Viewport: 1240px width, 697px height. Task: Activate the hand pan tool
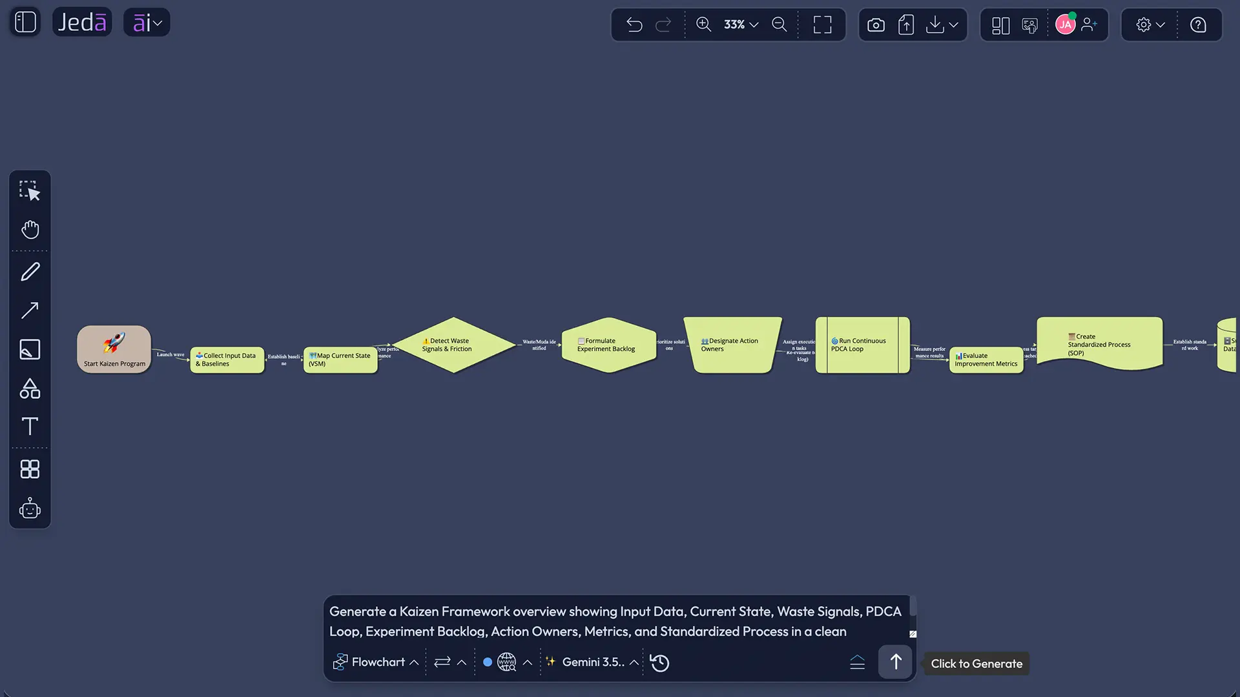click(x=30, y=230)
